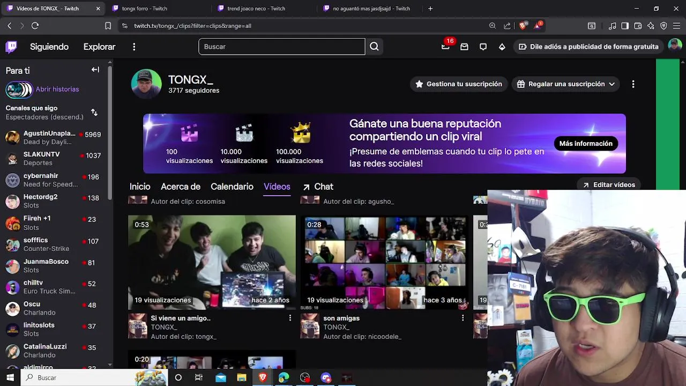Select the Vídeos tab

[277, 187]
